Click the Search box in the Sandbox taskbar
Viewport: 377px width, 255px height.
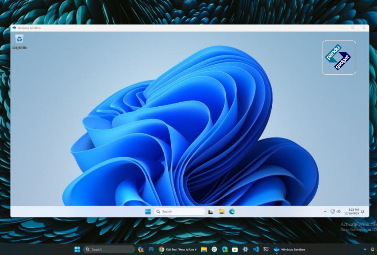coord(179,212)
